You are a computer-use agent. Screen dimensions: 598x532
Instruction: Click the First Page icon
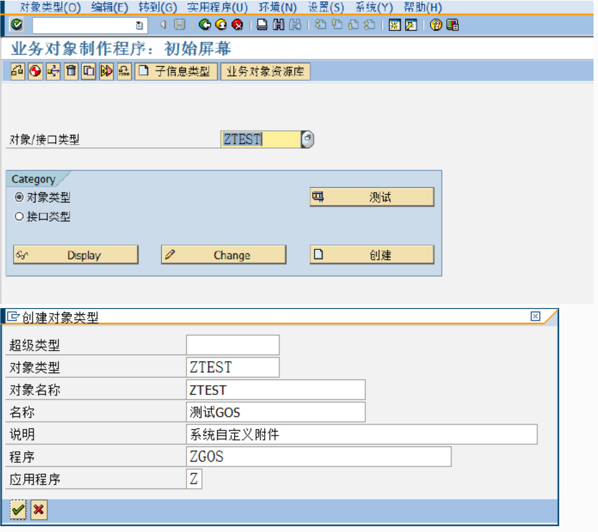[x=320, y=25]
